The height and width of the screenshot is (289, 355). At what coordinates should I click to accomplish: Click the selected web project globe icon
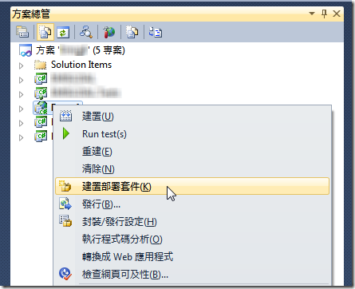tap(41, 108)
